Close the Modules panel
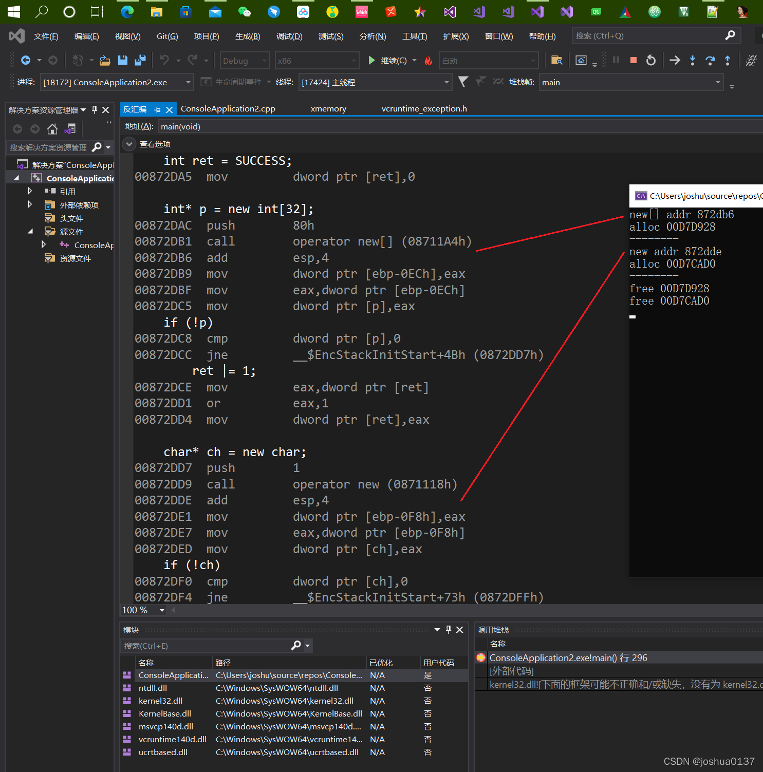Screen dimensions: 763x772 click(460, 630)
